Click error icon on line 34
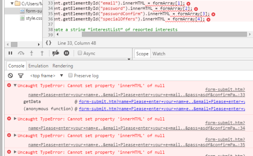Image resolution: width=253 pixels, height=156 pixels. pyautogui.click(x=196, y=9)
